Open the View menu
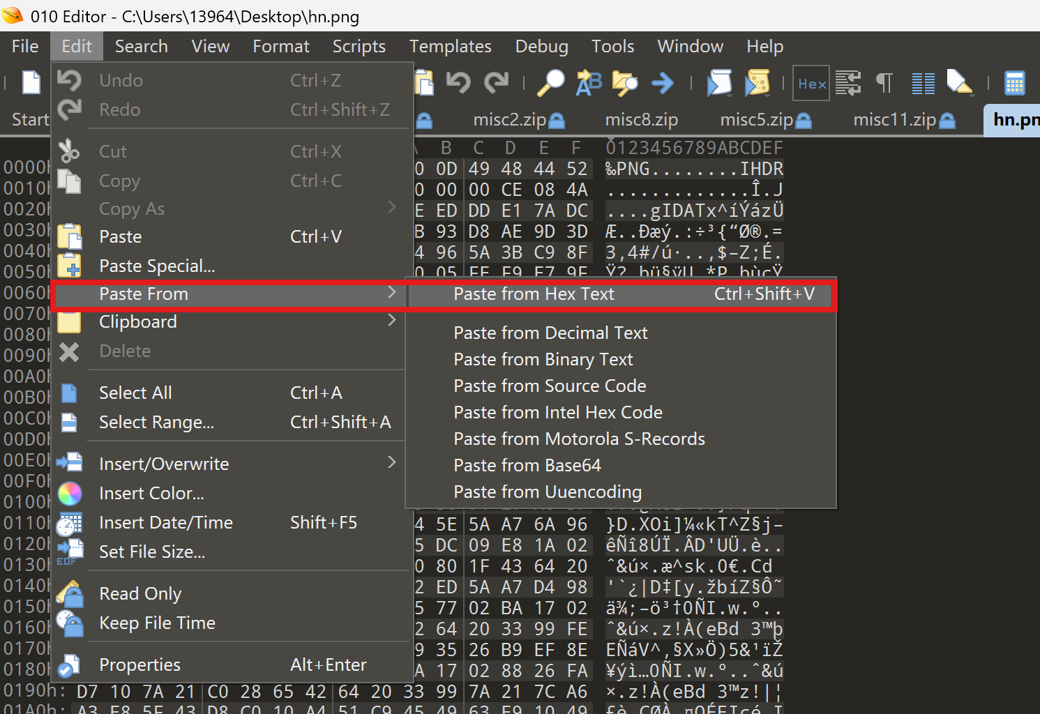 pyautogui.click(x=210, y=46)
